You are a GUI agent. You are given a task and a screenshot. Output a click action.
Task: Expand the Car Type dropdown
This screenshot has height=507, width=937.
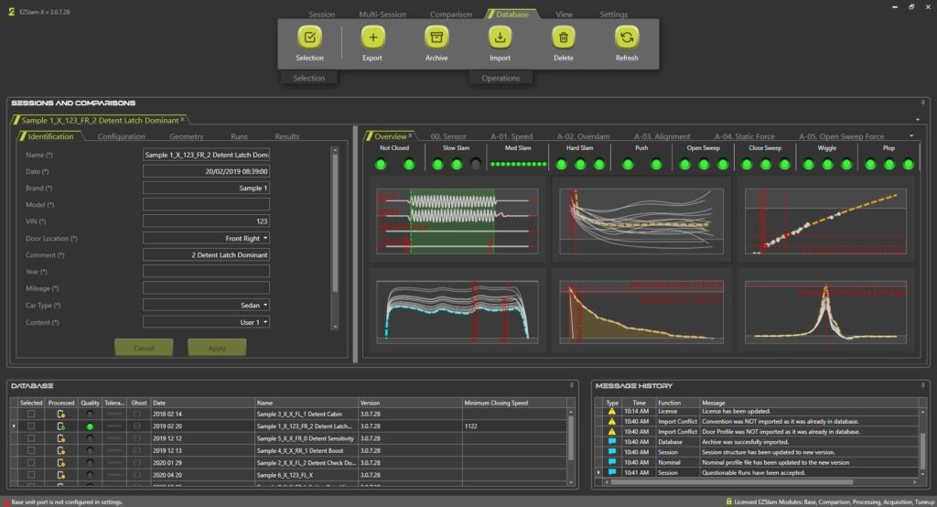pyautogui.click(x=265, y=305)
